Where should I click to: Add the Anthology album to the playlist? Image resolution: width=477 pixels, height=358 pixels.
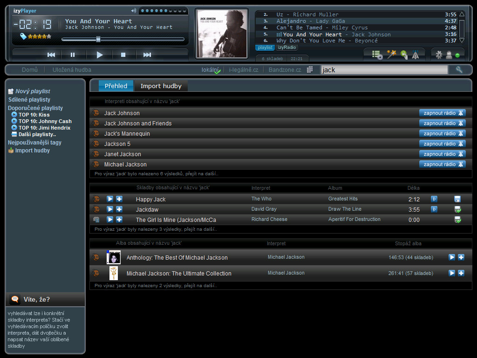(x=461, y=257)
